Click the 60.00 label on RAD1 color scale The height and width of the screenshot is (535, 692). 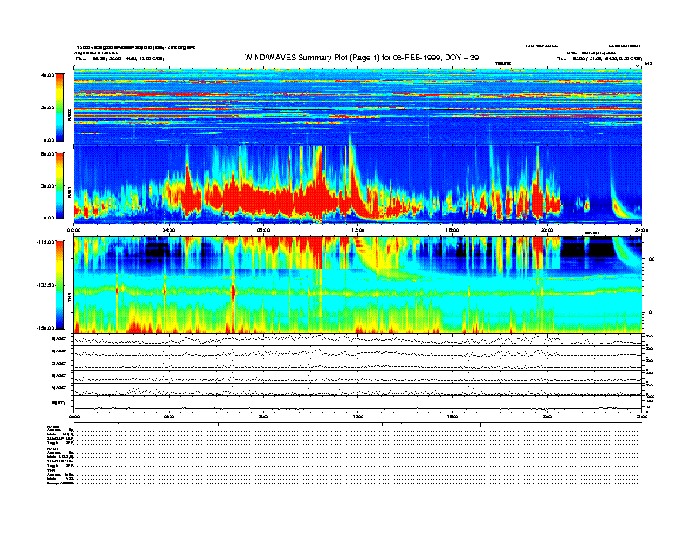tap(48, 154)
